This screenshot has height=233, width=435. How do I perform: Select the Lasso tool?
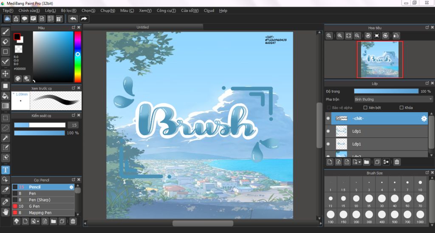[x=5, y=128]
